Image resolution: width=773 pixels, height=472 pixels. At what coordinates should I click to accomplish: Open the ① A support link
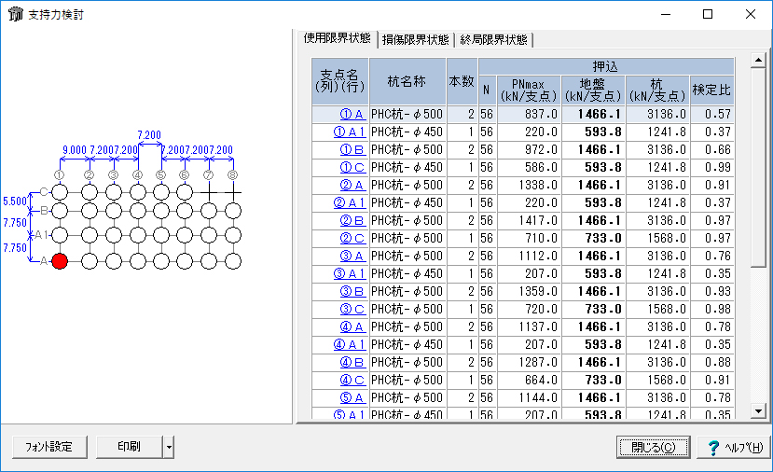tap(352, 115)
